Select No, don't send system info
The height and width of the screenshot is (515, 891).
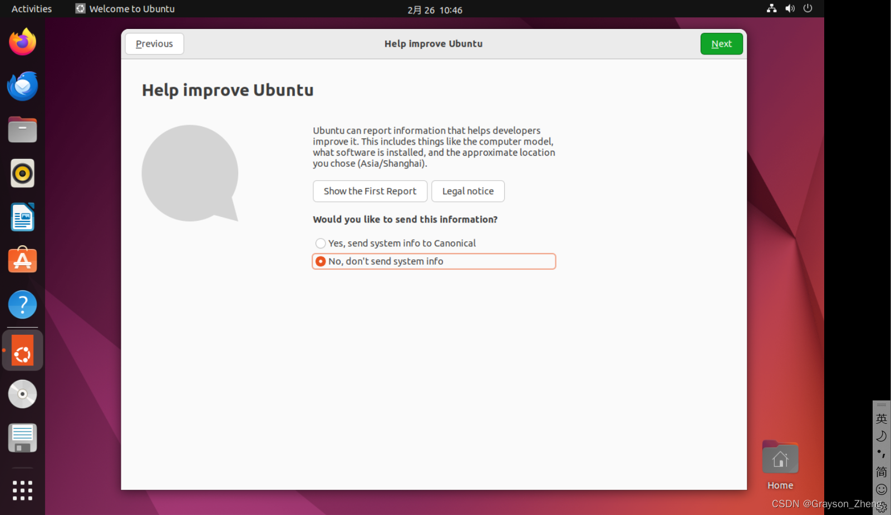(434, 261)
